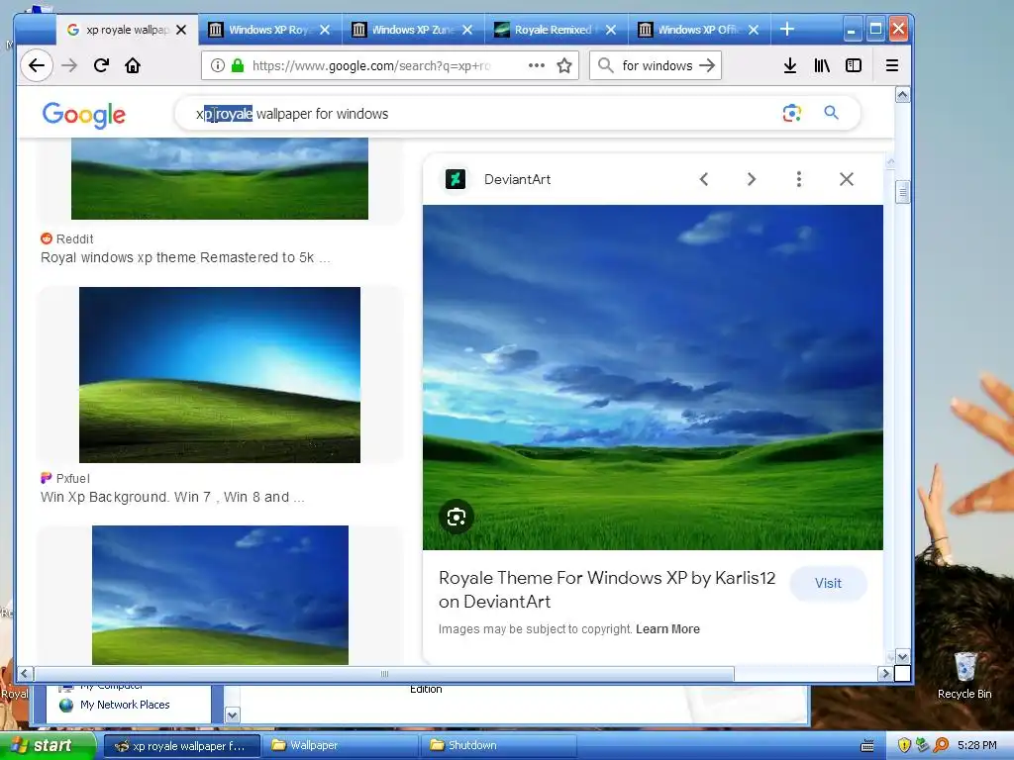
Task: Go back with the browser back arrow
Action: (37, 65)
